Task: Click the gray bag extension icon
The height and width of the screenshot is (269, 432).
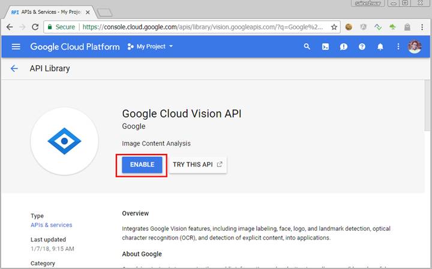Action: [x=407, y=27]
